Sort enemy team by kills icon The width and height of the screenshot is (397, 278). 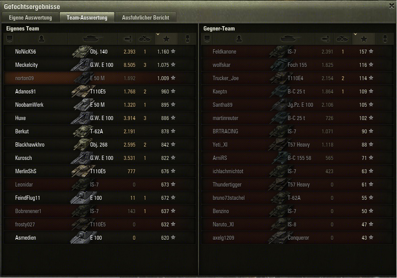pyautogui.click(x=343, y=39)
